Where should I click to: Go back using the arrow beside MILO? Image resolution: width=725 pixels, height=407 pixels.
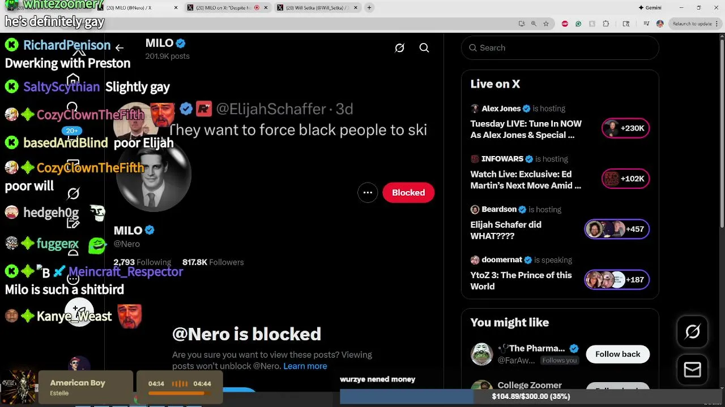pyautogui.click(x=119, y=48)
